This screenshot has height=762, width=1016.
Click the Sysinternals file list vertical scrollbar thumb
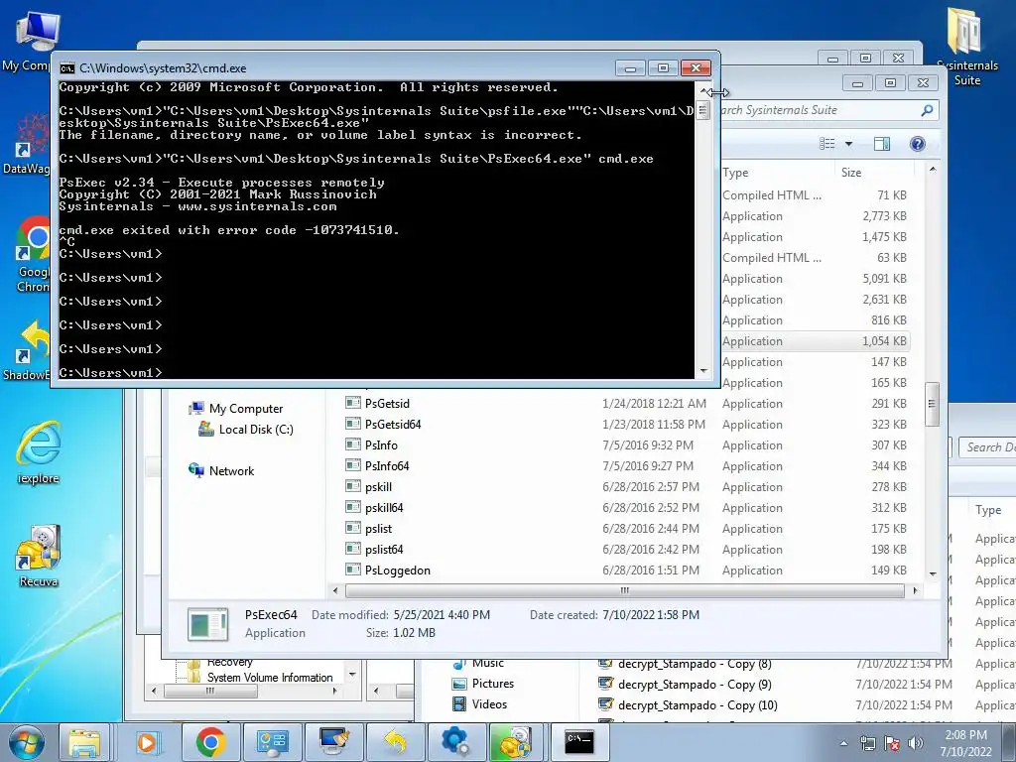pos(932,405)
